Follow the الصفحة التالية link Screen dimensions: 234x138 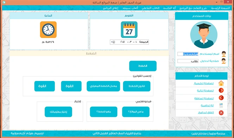205,90
